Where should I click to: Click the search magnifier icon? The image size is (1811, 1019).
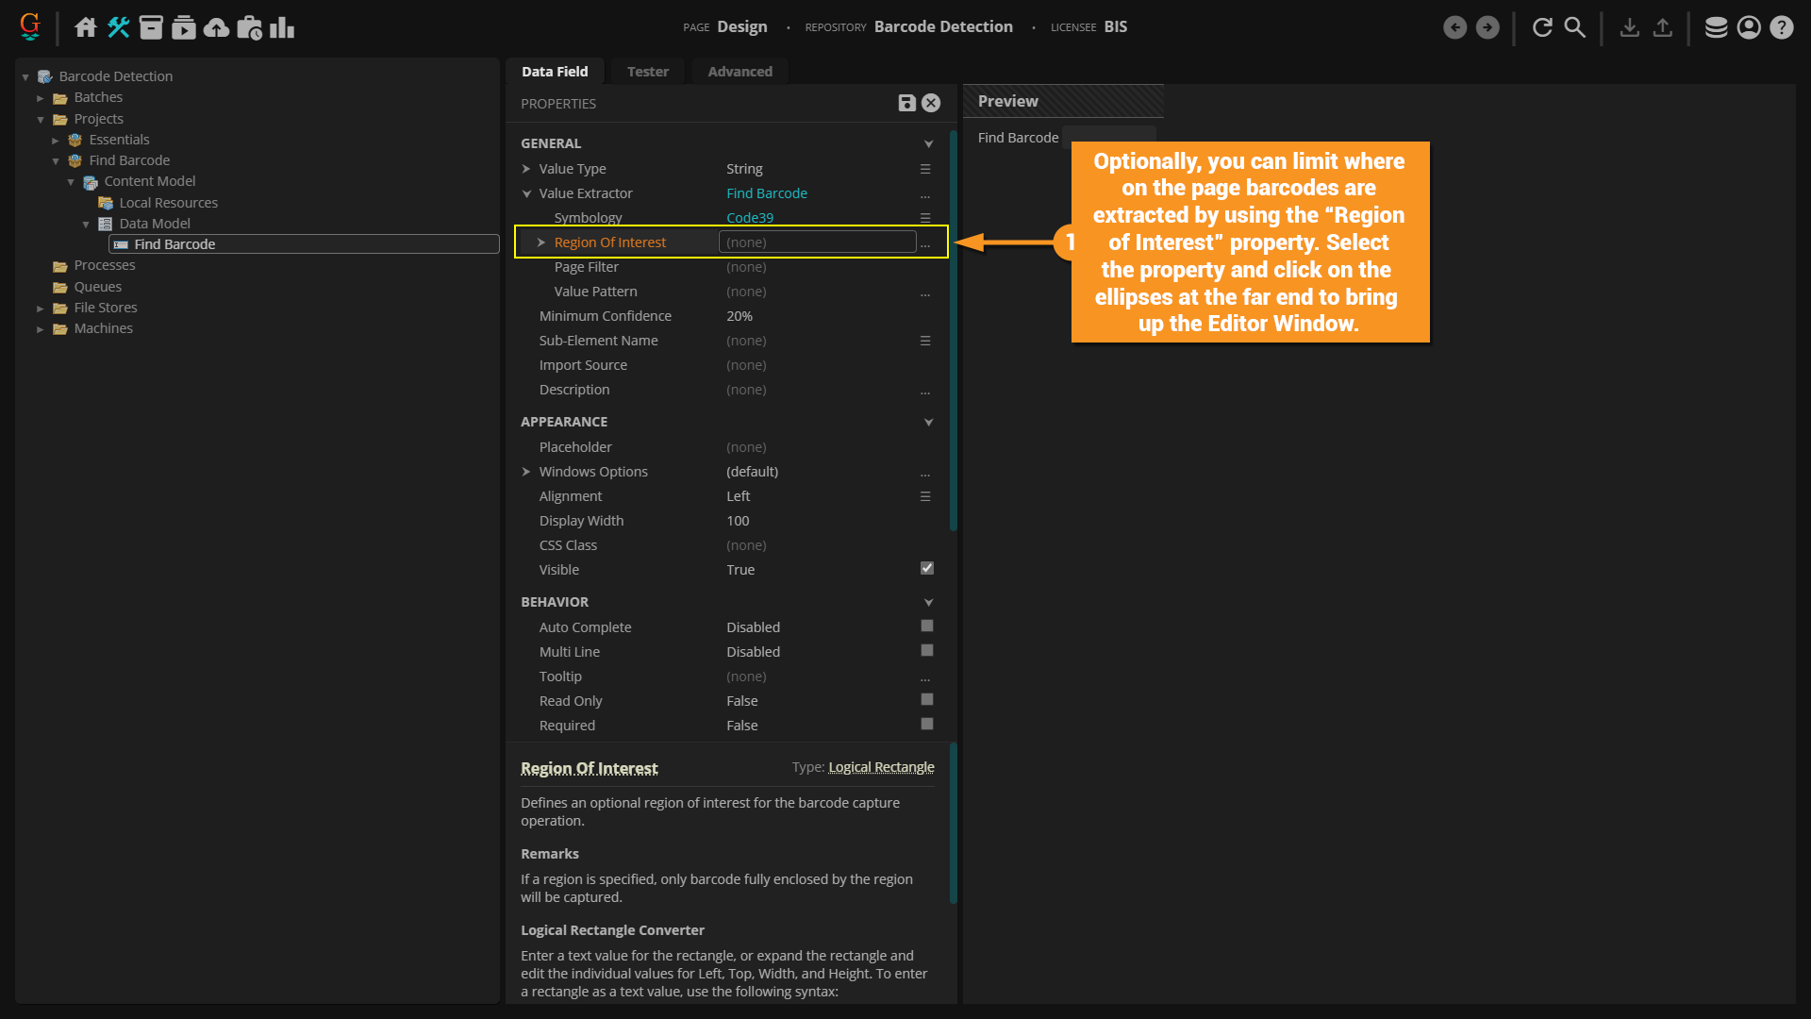click(x=1574, y=27)
